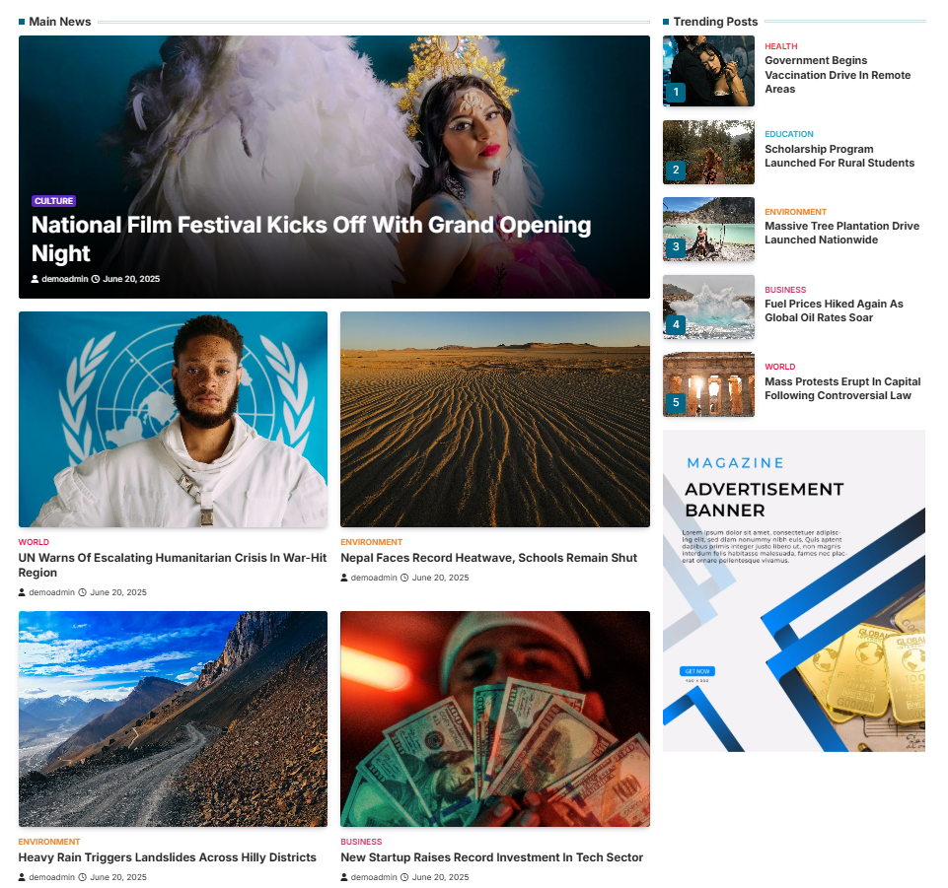Read the Fuel Prices Hiked Again article

pos(834,311)
